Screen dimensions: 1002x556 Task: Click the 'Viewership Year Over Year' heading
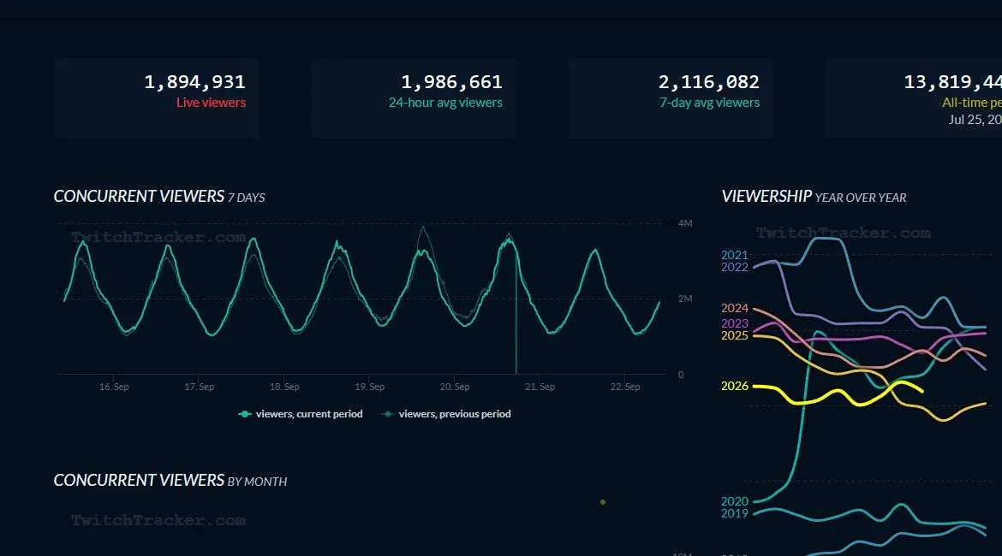click(814, 197)
